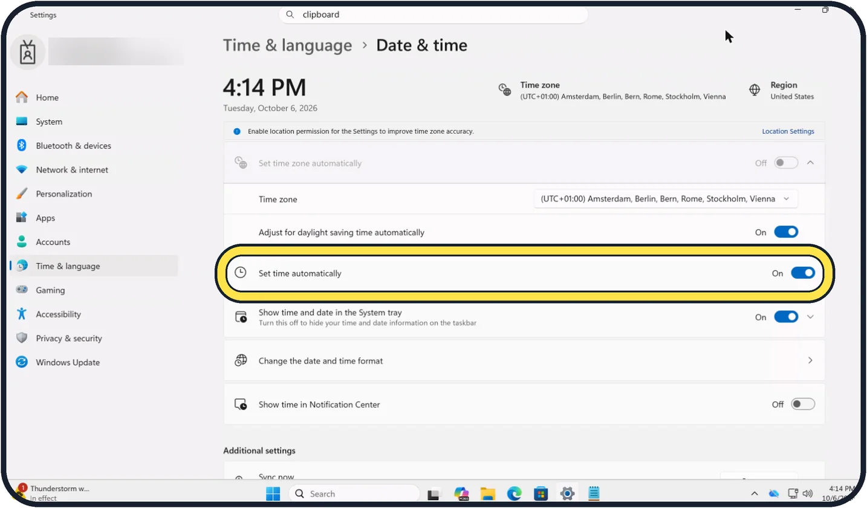This screenshot has height=508, width=867.
Task: Open Microsoft Store from the taskbar
Action: [541, 493]
